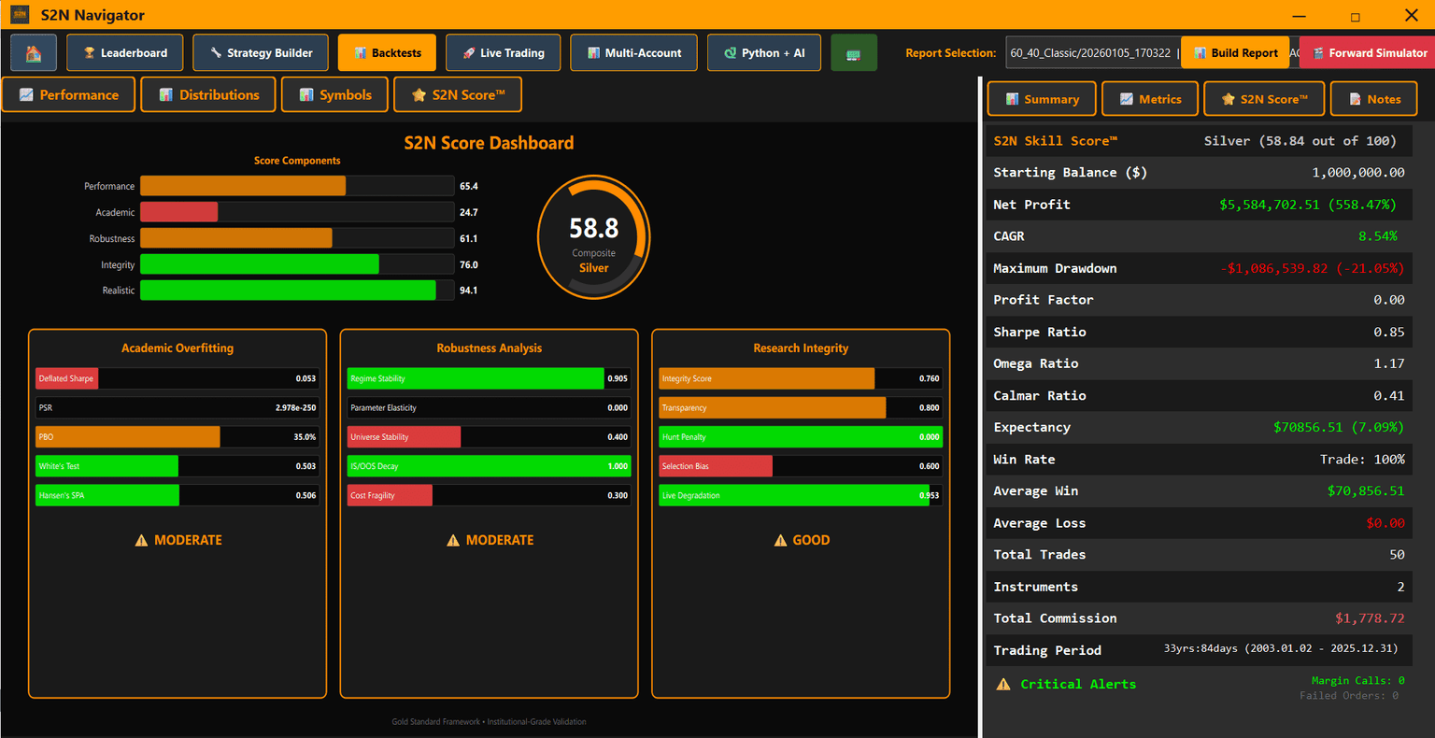
Task: Click the Regime Stability green bar
Action: [x=475, y=378]
